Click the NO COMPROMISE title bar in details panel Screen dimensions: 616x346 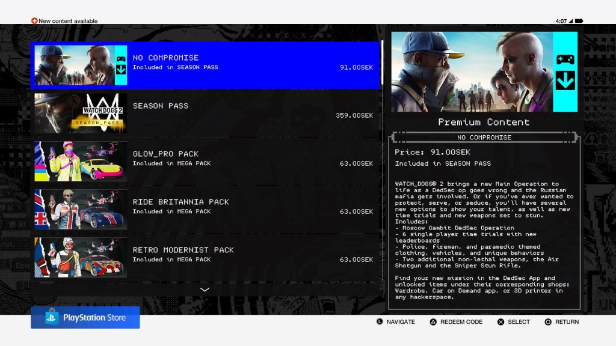coord(484,138)
